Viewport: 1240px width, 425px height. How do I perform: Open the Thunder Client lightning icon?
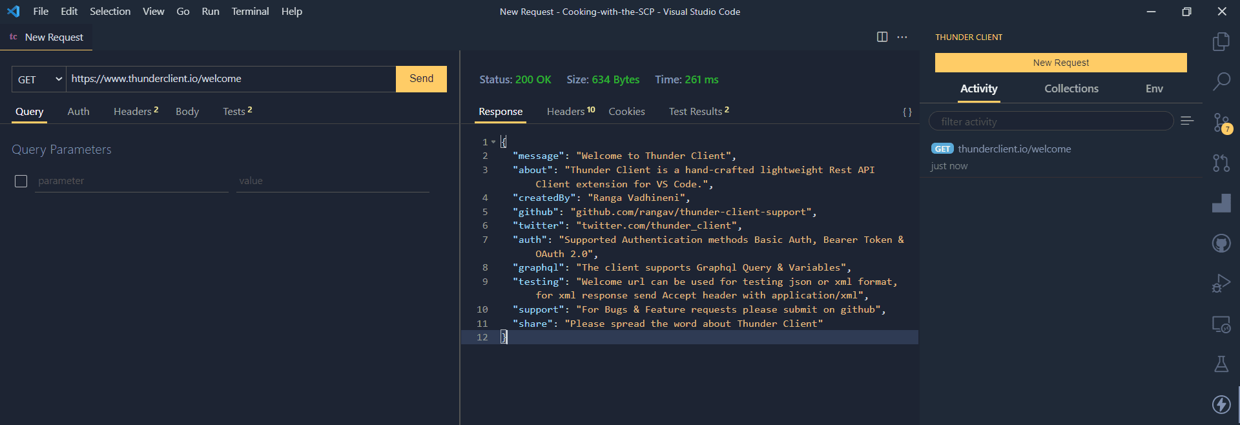tap(1221, 404)
